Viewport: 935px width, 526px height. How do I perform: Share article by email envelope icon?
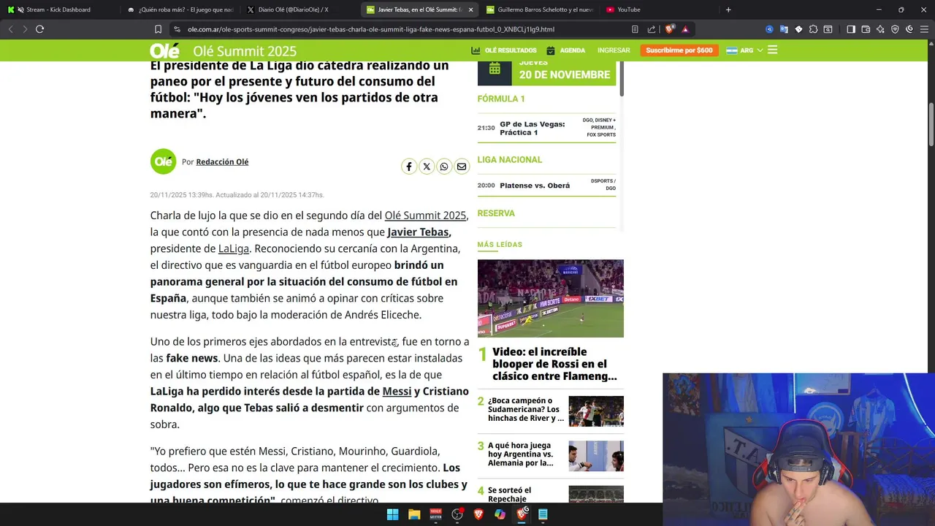pos(462,167)
